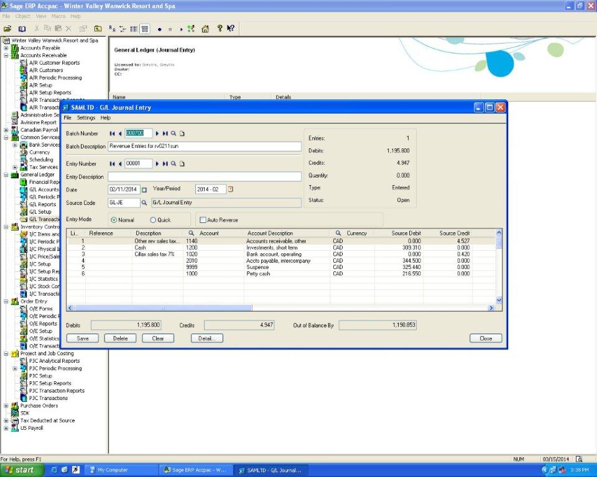This screenshot has height=477, width=597.
Task: Open the calendar next to the Date field
Action: click(x=144, y=189)
